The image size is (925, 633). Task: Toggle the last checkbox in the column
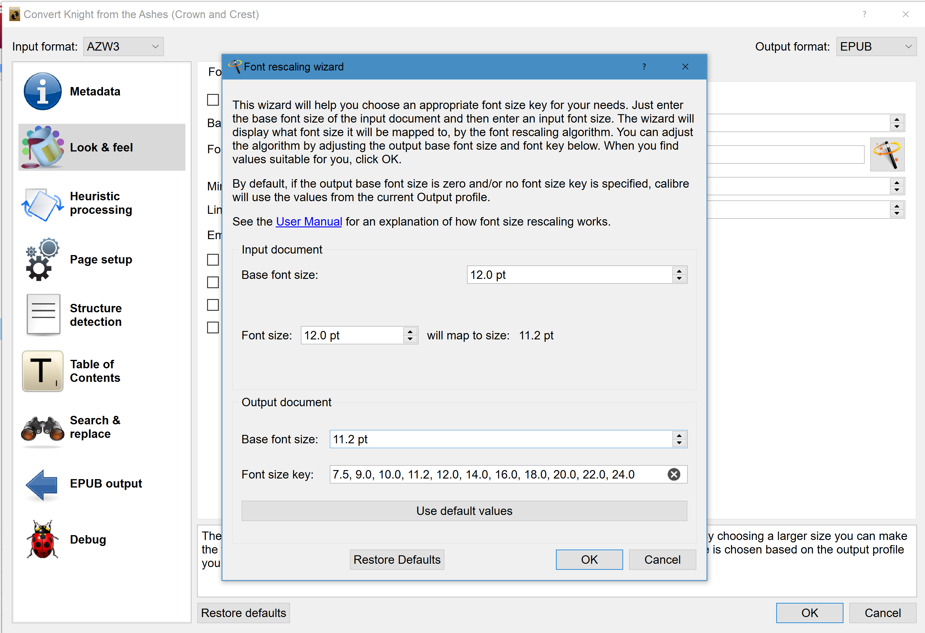pyautogui.click(x=213, y=327)
